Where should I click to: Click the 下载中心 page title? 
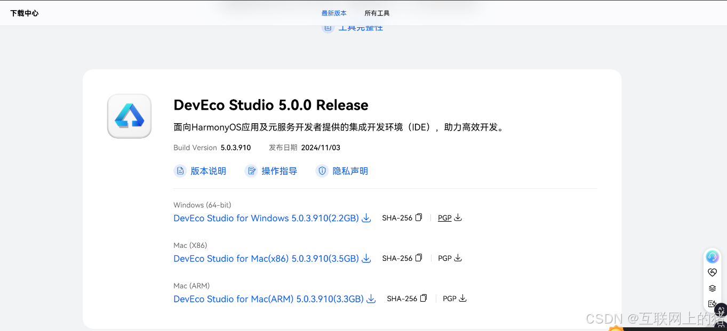coord(25,13)
